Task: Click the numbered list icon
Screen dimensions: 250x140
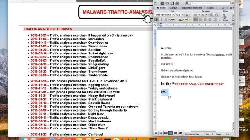Action: (203, 15)
